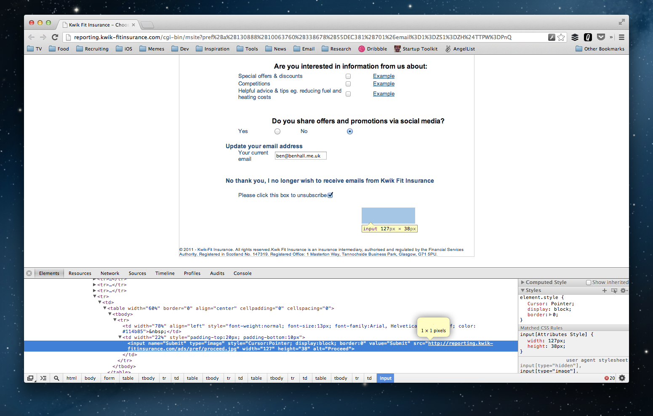The height and width of the screenshot is (416, 653).
Task: Bookmark this page with the star icon
Action: pyautogui.click(x=561, y=37)
